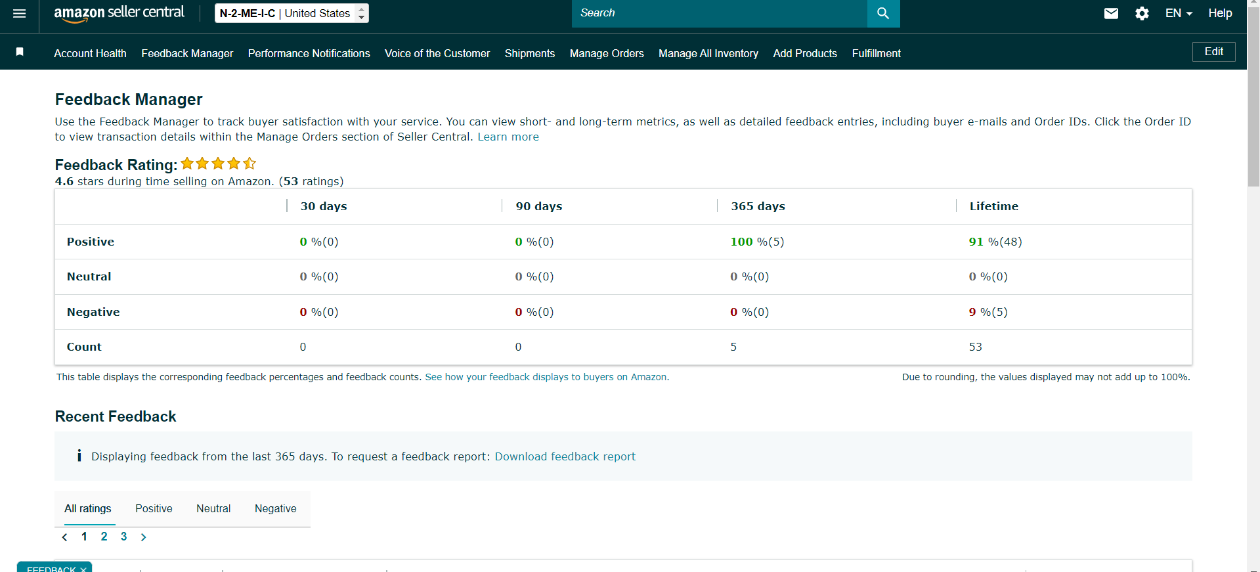Click the Positive row label
The height and width of the screenshot is (572, 1260).
91,242
